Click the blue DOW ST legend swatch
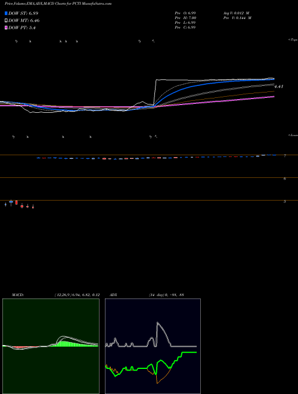The image size is (298, 394). pos(6,13)
